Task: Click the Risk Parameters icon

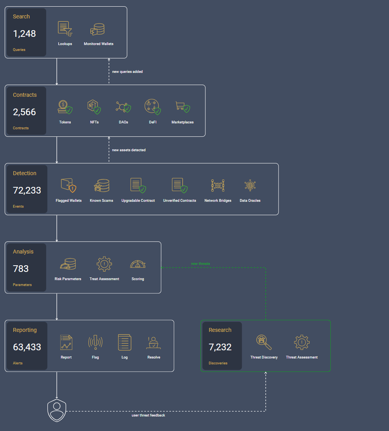Action: tap(68, 264)
